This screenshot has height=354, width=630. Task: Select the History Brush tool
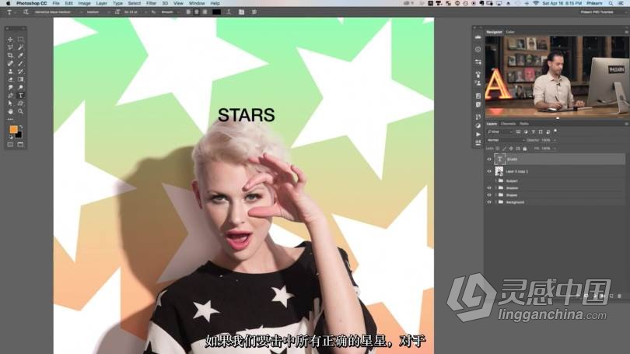tap(20, 72)
